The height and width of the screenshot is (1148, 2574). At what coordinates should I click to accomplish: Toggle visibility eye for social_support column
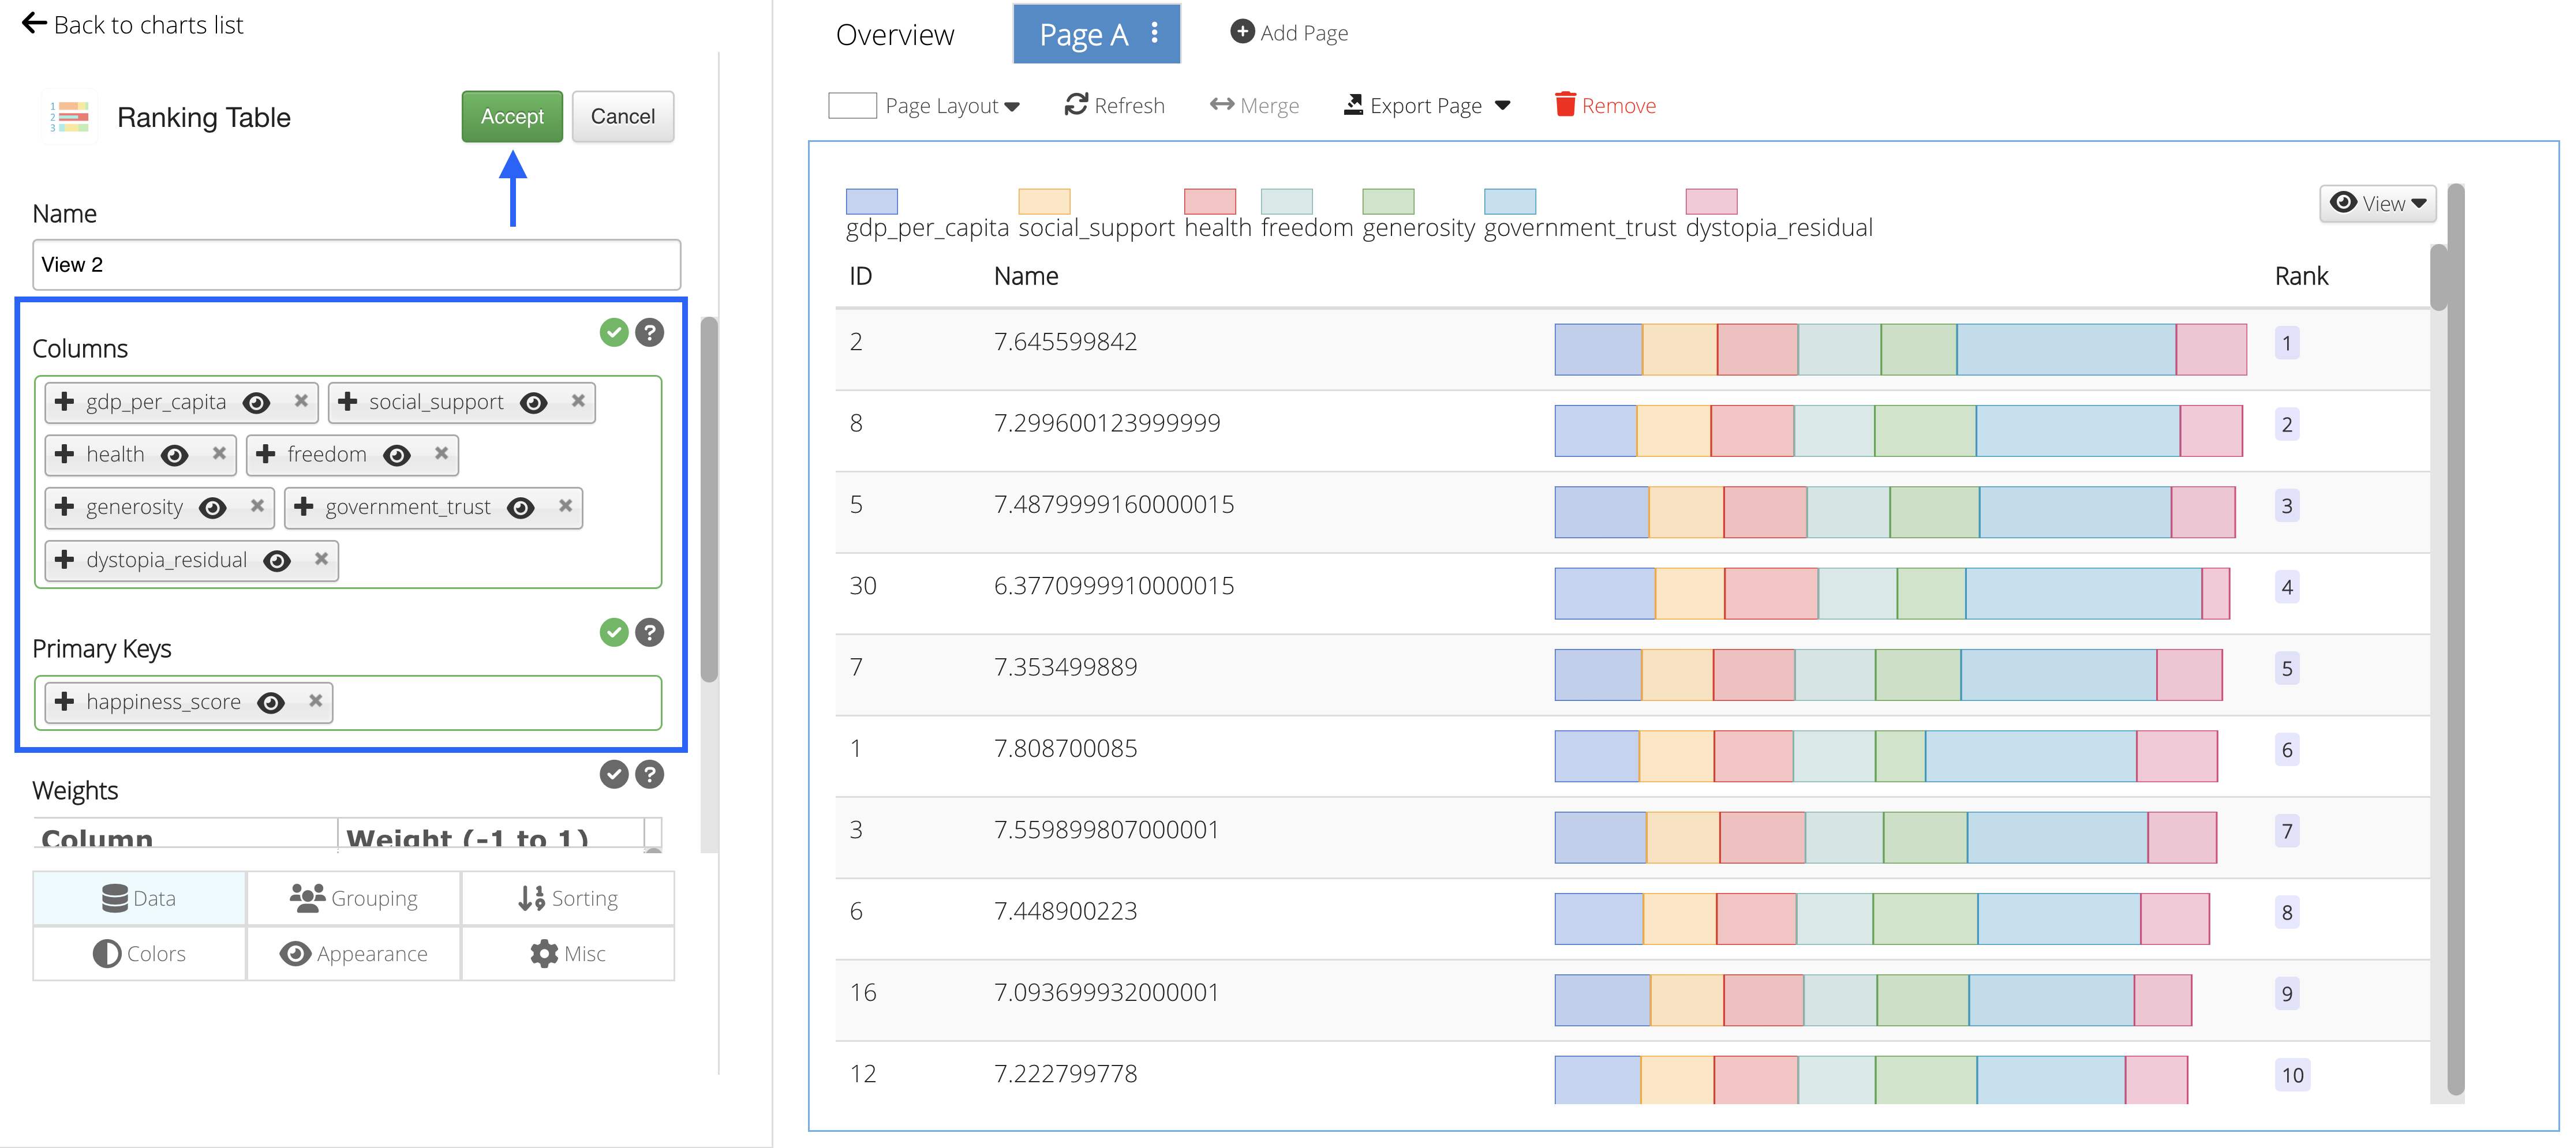(x=534, y=402)
